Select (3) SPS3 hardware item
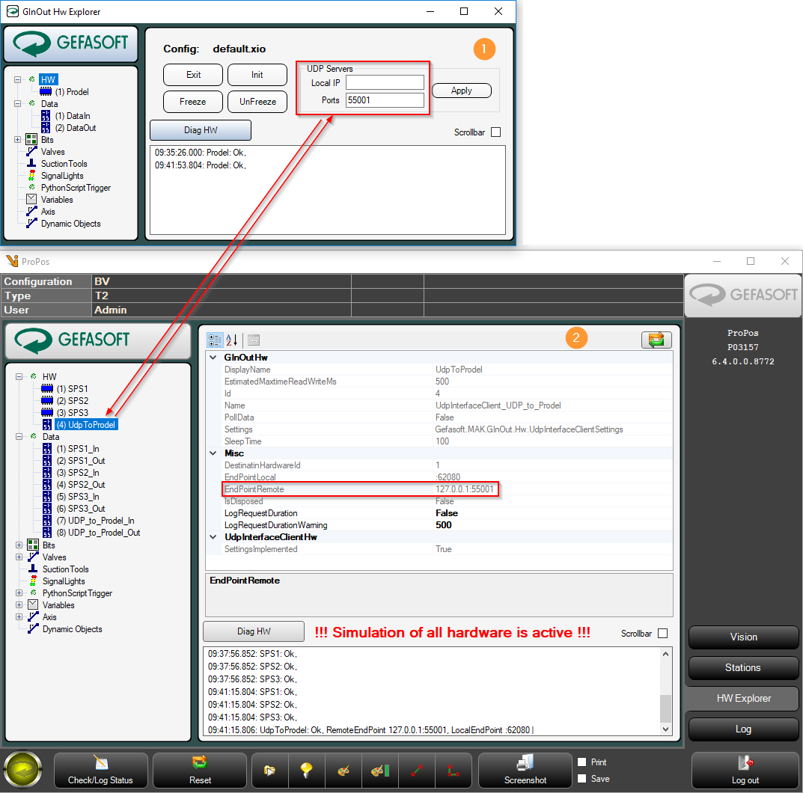Image resolution: width=803 pixels, height=793 pixels. [72, 413]
